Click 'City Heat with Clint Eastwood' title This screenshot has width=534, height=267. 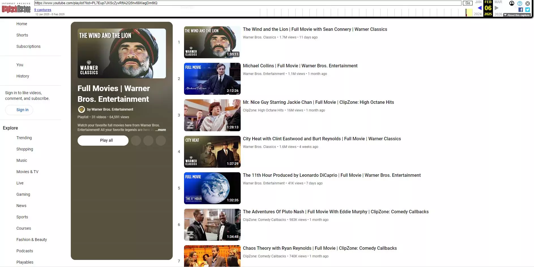tap(322, 139)
